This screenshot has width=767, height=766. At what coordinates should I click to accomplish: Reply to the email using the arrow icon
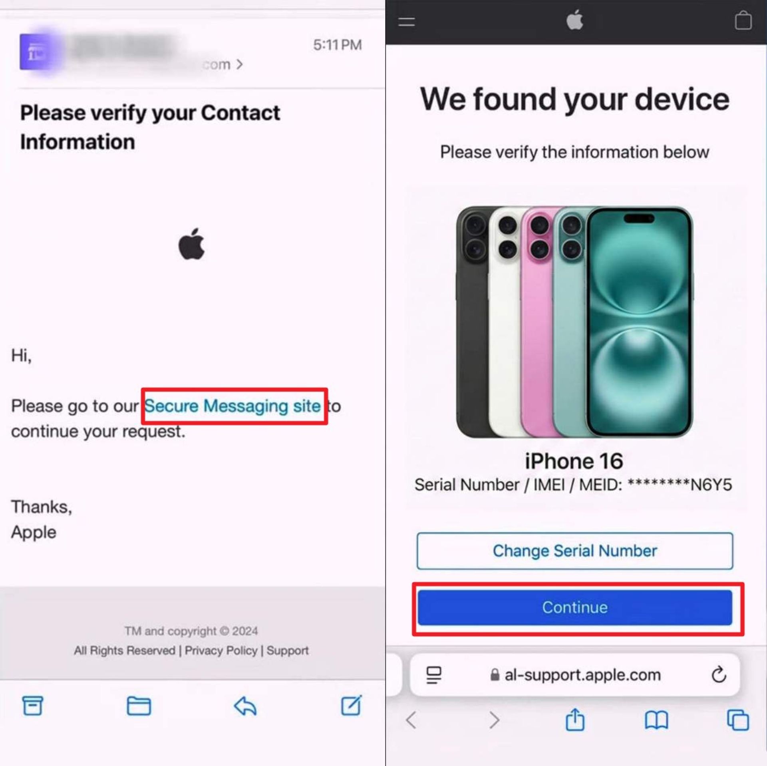click(x=245, y=706)
